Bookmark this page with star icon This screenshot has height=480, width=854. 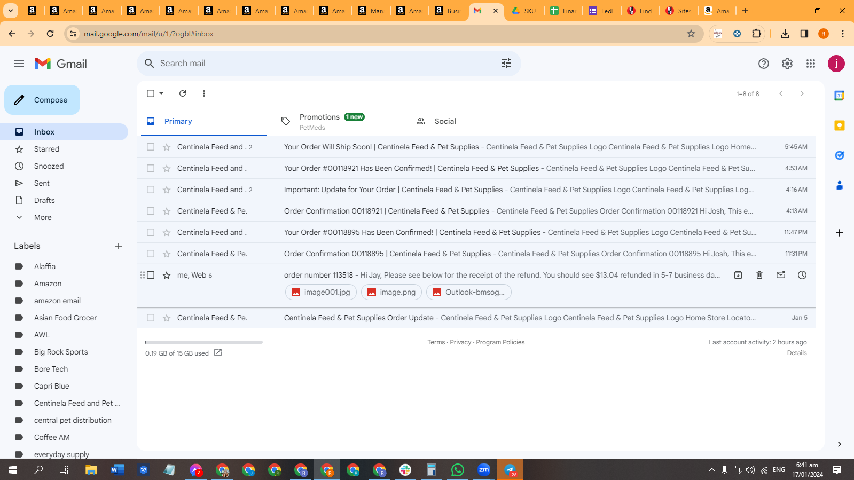691,34
